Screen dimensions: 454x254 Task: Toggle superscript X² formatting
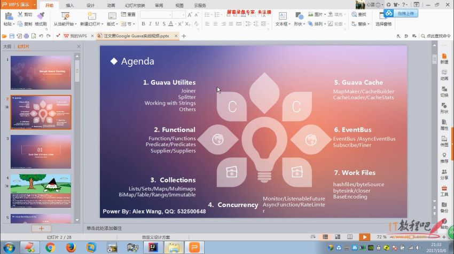[x=181, y=23]
